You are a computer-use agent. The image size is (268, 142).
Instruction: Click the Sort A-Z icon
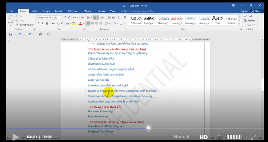[119, 18]
